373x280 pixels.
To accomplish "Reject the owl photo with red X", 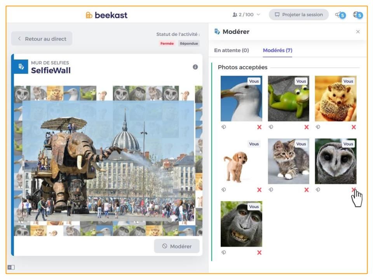I will pyautogui.click(x=354, y=189).
